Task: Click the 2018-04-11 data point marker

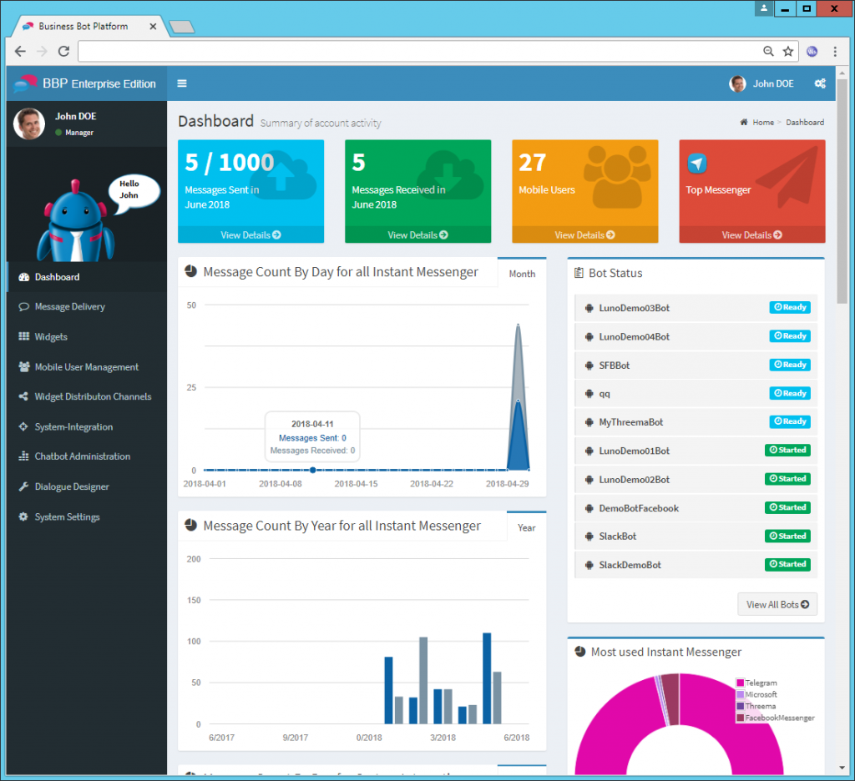Action: [x=312, y=470]
